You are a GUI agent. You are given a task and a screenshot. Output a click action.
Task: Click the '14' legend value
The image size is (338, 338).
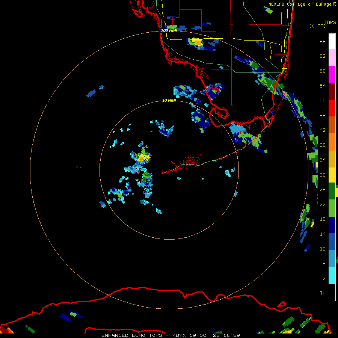click(323, 234)
